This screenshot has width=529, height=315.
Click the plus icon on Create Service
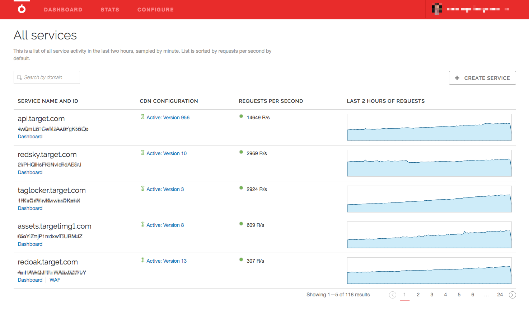457,78
